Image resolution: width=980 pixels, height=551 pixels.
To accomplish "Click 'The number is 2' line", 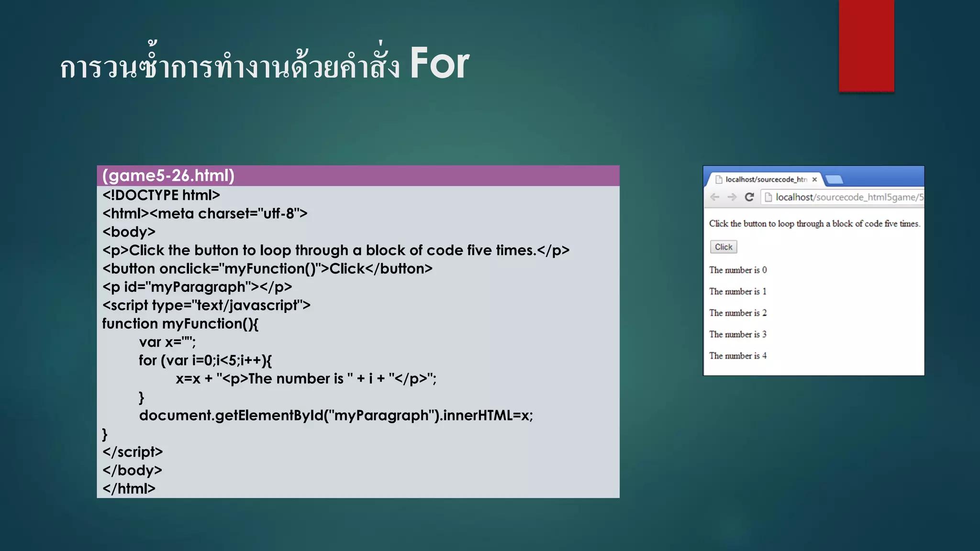I will (x=738, y=313).
